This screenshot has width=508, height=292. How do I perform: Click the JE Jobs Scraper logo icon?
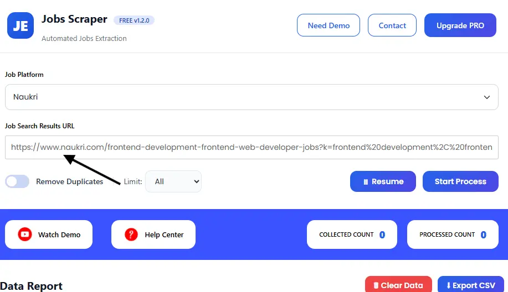[20, 25]
